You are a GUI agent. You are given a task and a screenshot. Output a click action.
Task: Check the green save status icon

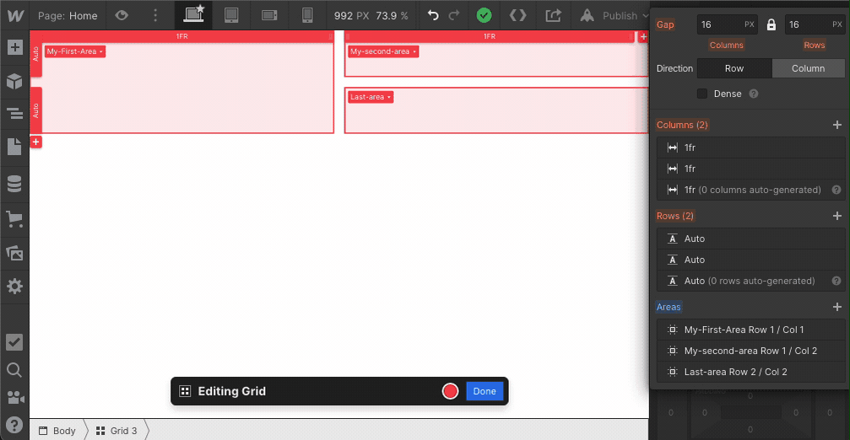(485, 15)
